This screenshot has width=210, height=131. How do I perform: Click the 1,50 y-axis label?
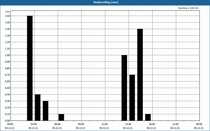[7, 22]
